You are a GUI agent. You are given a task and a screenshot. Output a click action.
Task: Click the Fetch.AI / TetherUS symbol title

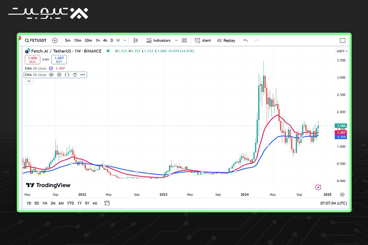tap(66, 51)
